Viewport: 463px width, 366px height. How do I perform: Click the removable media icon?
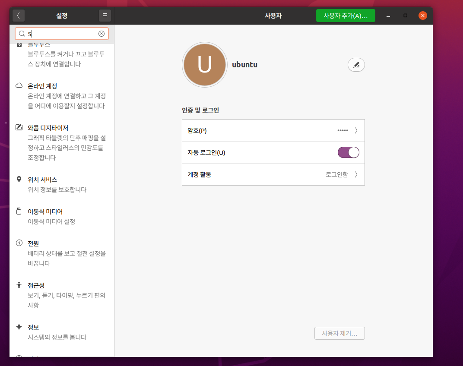(x=19, y=211)
